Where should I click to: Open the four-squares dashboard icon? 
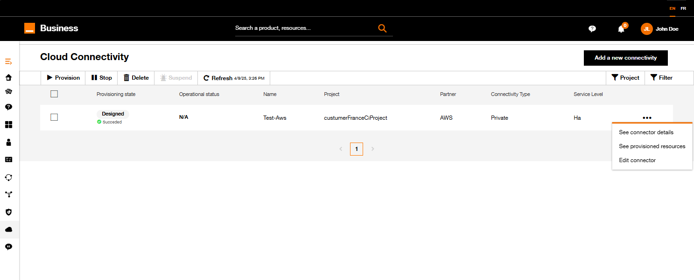click(8, 124)
